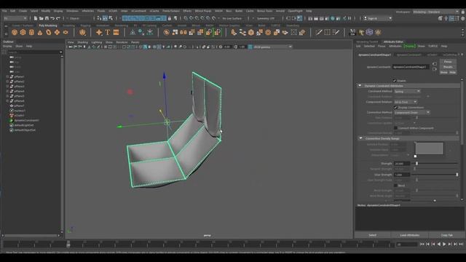Click the Select button at panel bottom
Screen dimensions: 466x262
point(373,235)
